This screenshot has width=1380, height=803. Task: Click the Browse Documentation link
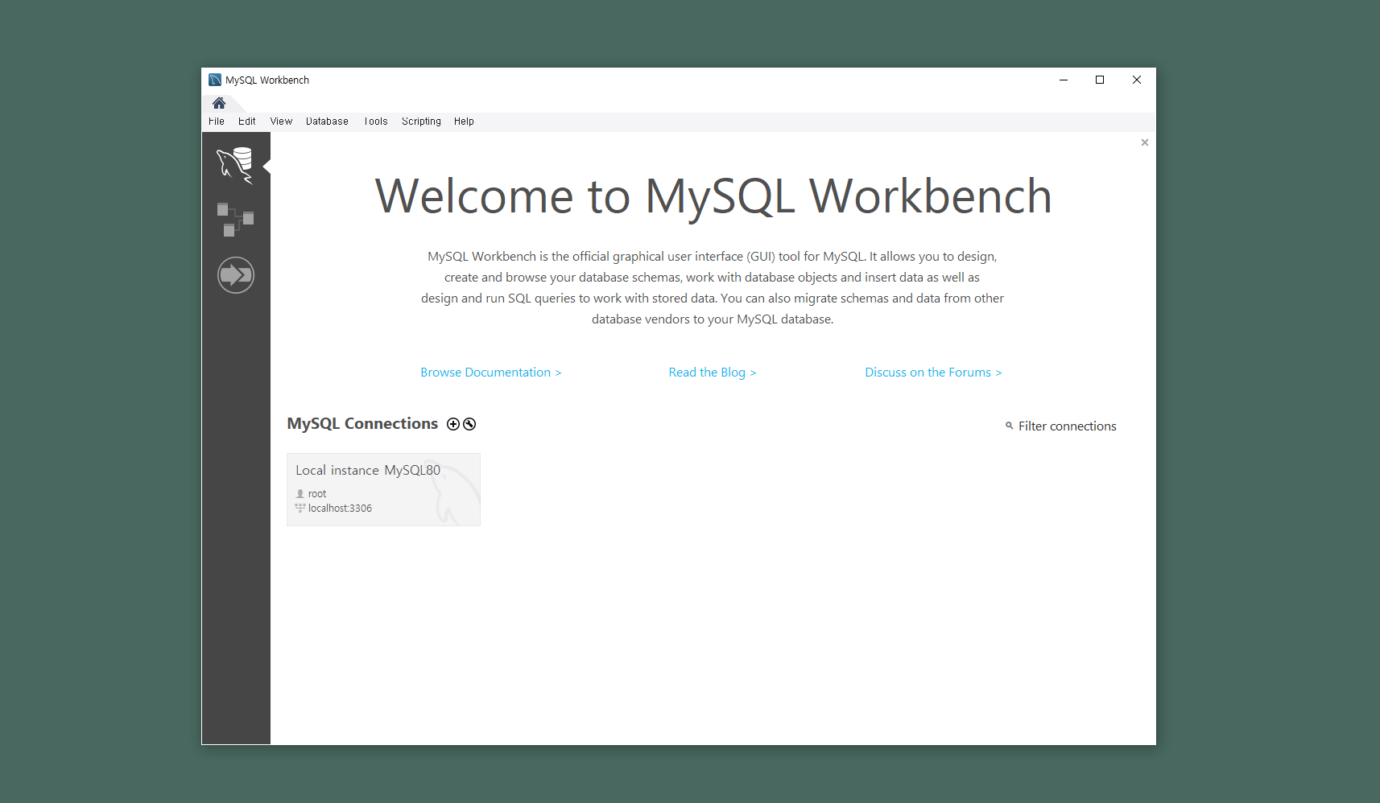491,373
